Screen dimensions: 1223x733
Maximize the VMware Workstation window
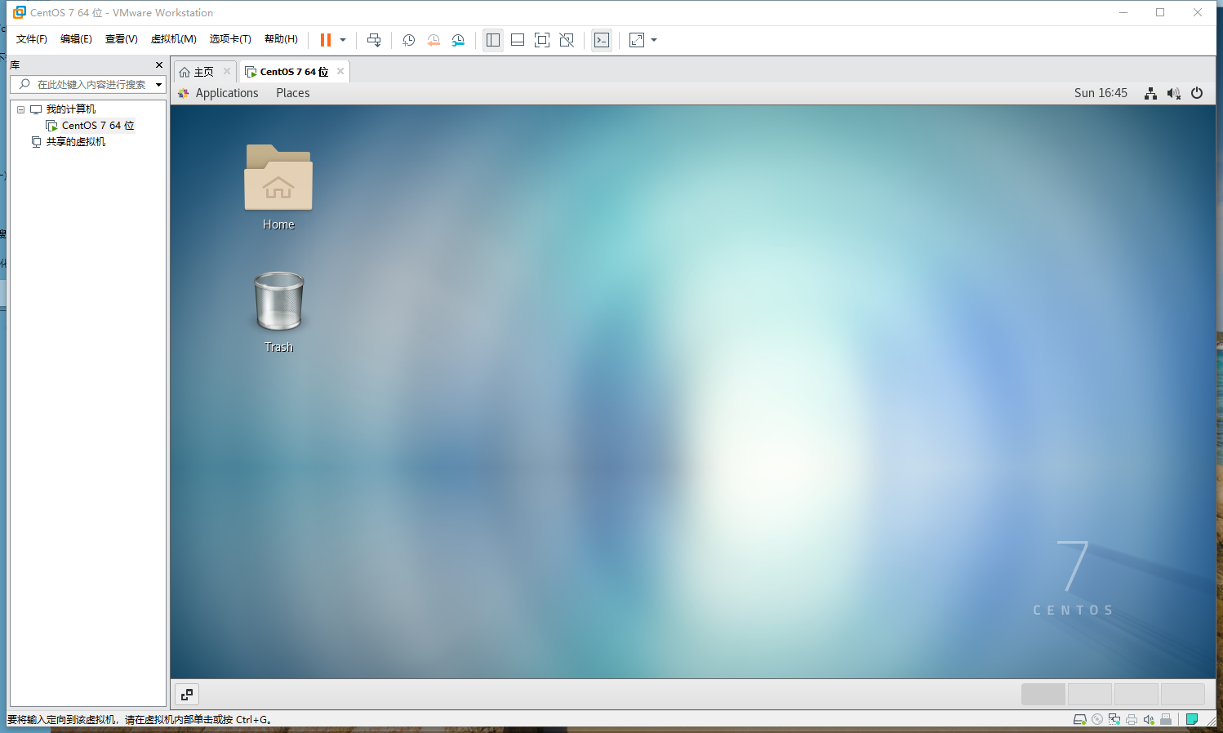coord(1160,12)
